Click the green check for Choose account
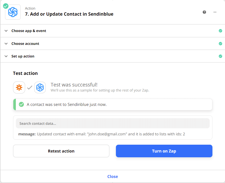Viewport: 225px width, 183px height. [220, 44]
